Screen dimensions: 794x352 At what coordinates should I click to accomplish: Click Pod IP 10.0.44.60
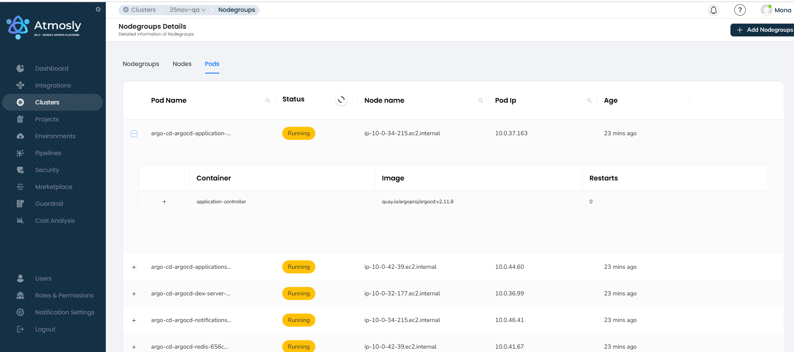coord(510,267)
